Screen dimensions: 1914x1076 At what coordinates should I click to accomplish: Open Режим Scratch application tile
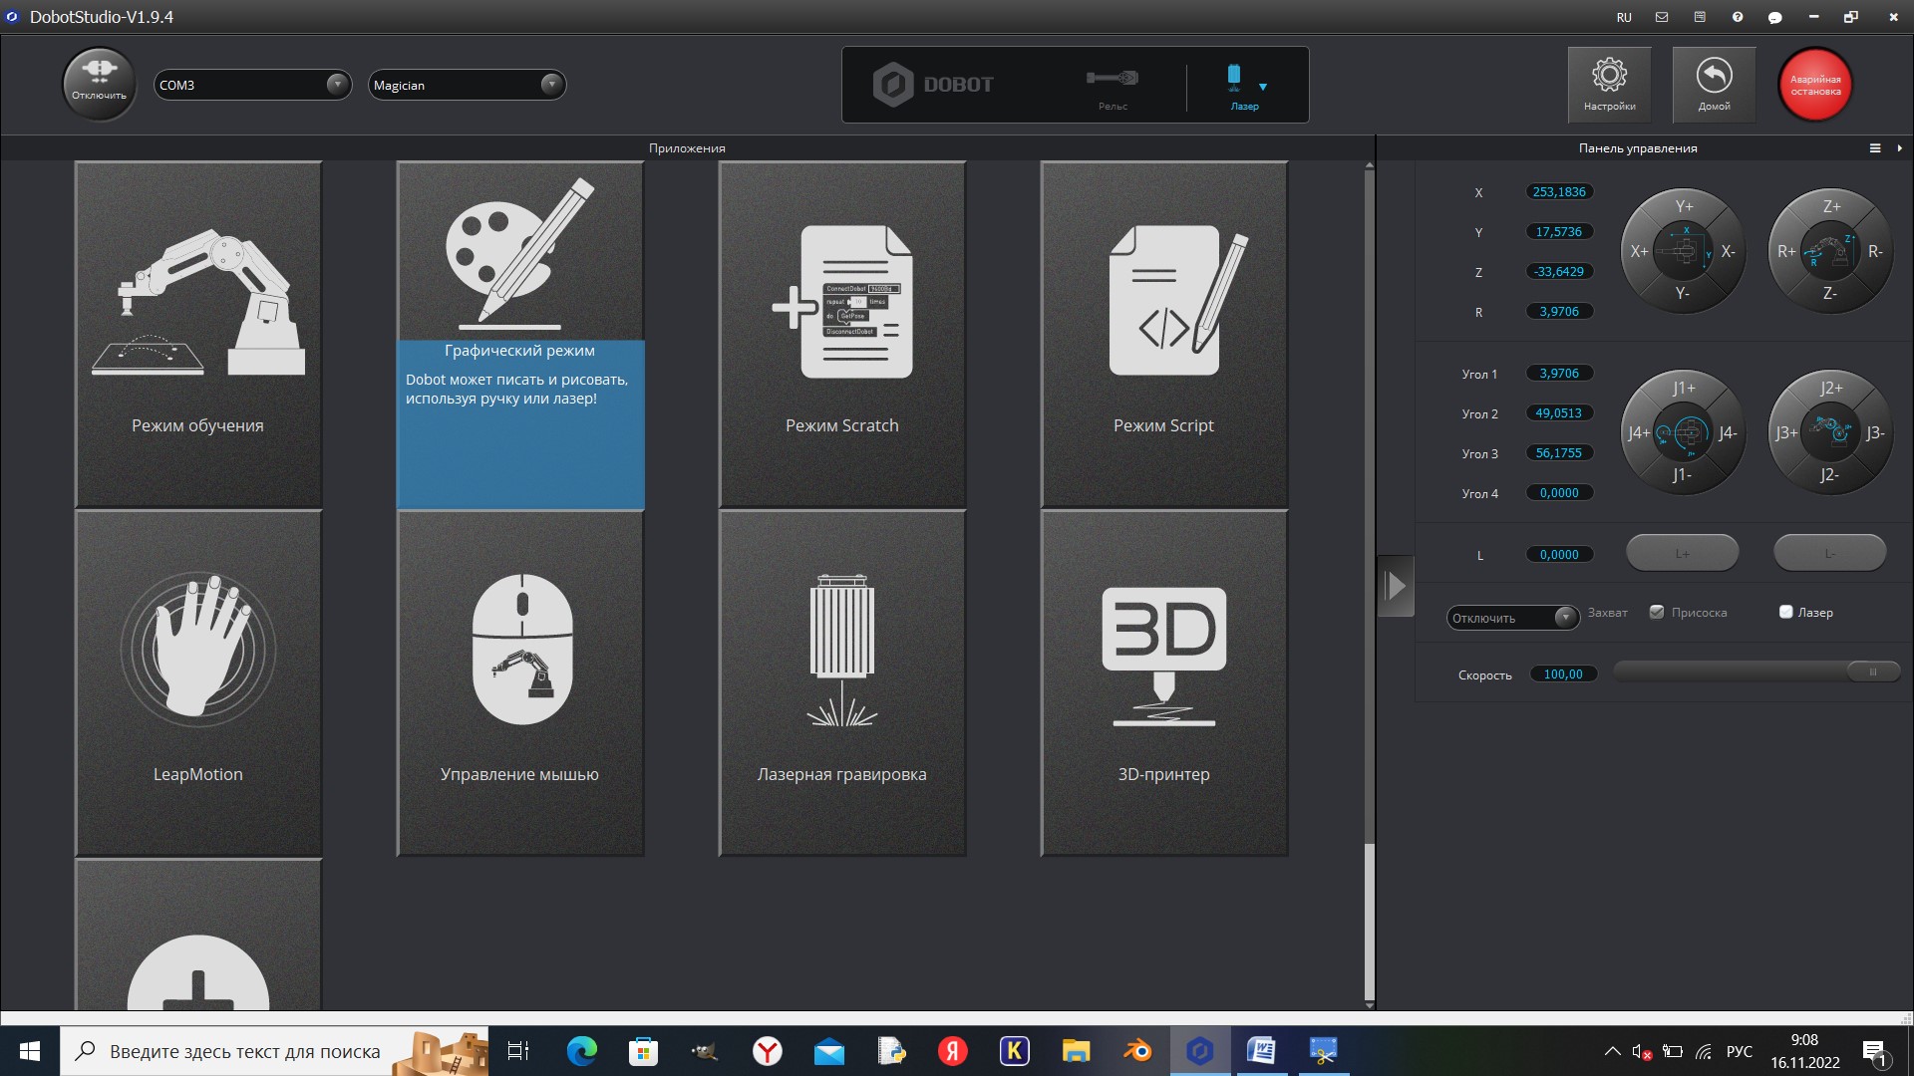coord(842,335)
